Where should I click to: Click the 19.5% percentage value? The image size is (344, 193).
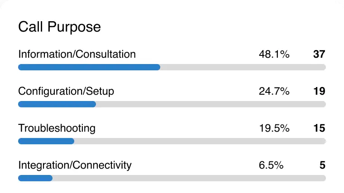[x=274, y=128]
